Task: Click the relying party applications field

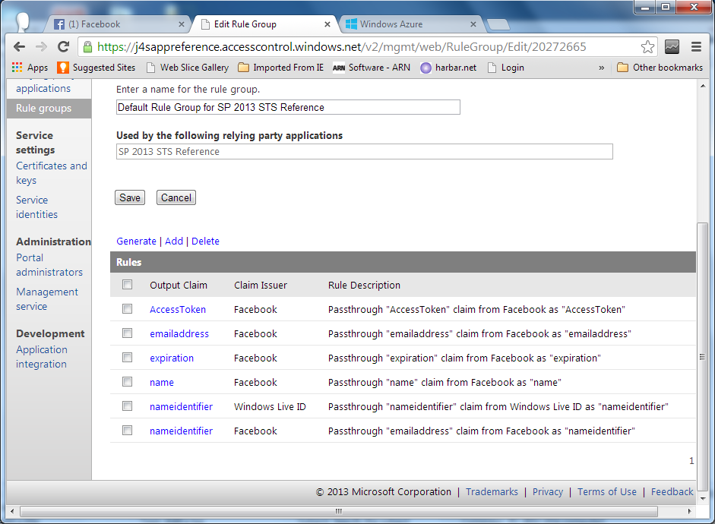Action: pyautogui.click(x=365, y=152)
